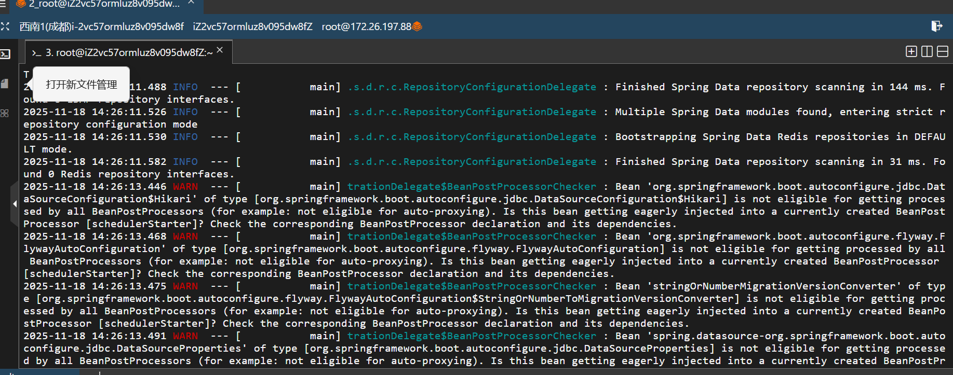
Task: Click the orange cube icon after the IP
Action: pyautogui.click(x=417, y=26)
